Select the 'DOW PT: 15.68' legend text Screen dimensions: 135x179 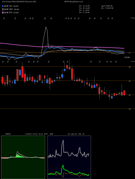coord(11,12)
